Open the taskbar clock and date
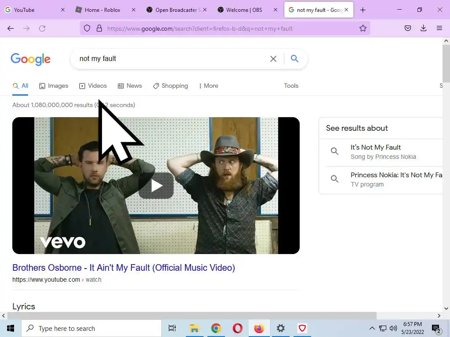This screenshot has width=450, height=337. coord(413,328)
